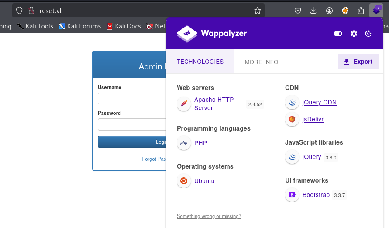Select the Technologies tab
Image resolution: width=389 pixels, height=228 pixels.
200,62
